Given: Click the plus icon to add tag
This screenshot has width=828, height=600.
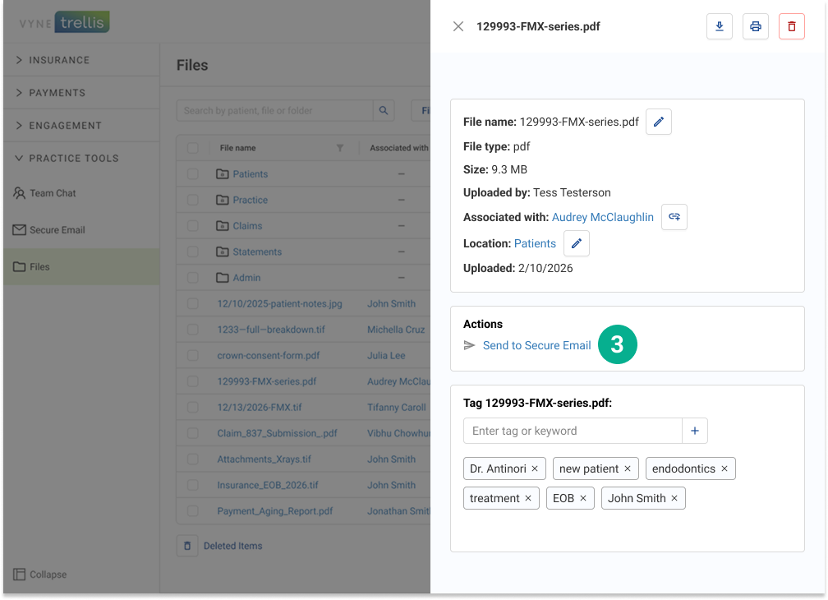Looking at the screenshot, I should click(x=694, y=431).
